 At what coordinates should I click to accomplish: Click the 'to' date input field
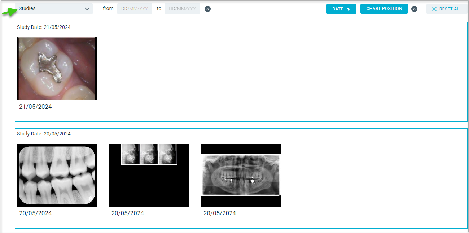(182, 9)
